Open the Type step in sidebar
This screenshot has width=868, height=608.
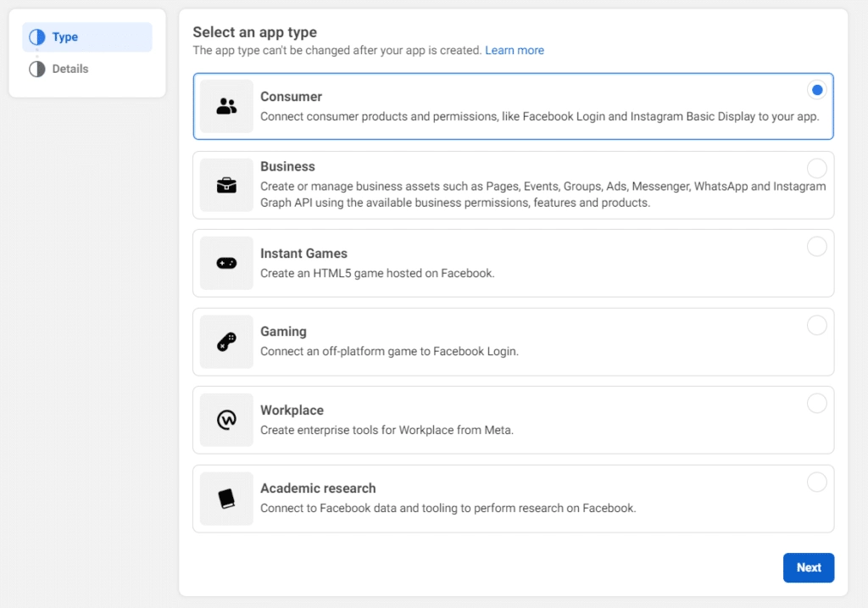pyautogui.click(x=65, y=37)
